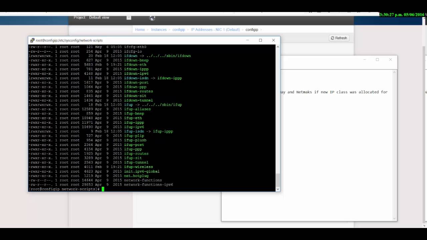Click the PuTTY icon in terminal title bar
The image size is (427, 240).
(32, 40)
